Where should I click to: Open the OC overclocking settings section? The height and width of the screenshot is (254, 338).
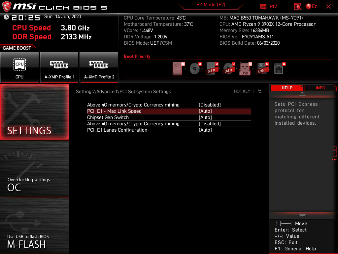pyautogui.click(x=34, y=169)
